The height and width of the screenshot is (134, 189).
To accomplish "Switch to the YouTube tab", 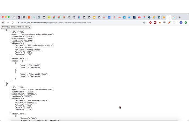I will click(x=139, y=17).
